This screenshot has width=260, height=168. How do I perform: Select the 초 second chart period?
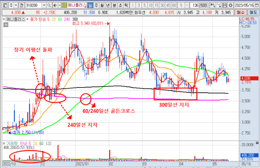(x=120, y=6)
